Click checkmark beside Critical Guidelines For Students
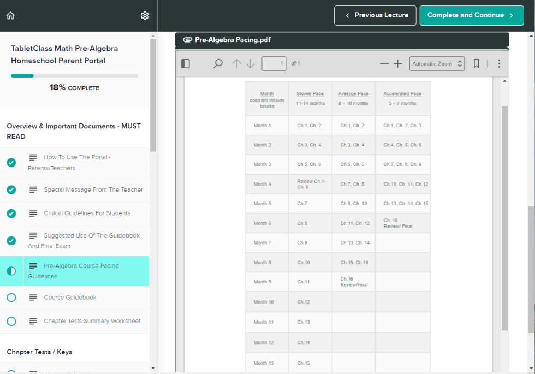Viewport: 535px width, 374px height. (x=11, y=213)
